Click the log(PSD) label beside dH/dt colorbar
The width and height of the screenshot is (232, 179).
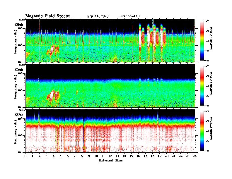(x=211, y=38)
